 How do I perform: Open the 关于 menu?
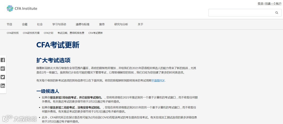140,24
